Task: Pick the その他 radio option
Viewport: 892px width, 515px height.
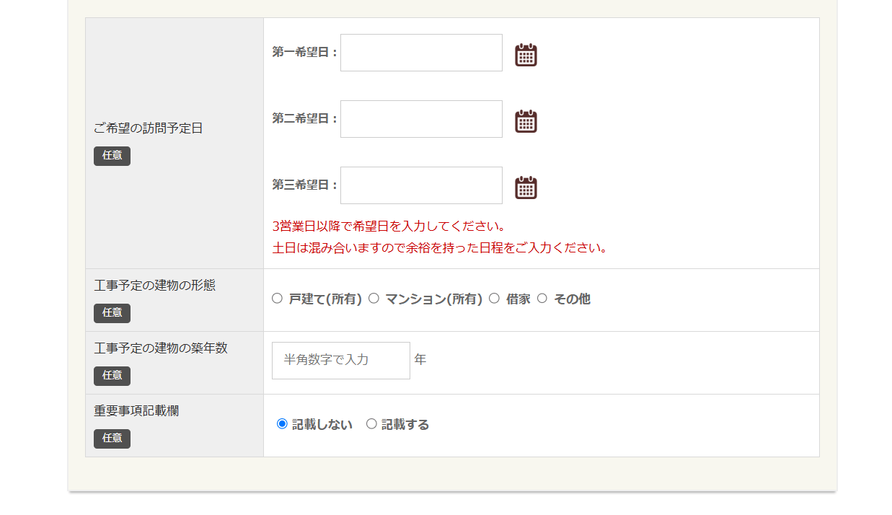Action: (542, 299)
